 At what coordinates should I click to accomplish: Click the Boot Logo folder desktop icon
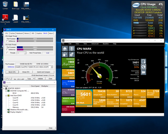click(15, 5)
